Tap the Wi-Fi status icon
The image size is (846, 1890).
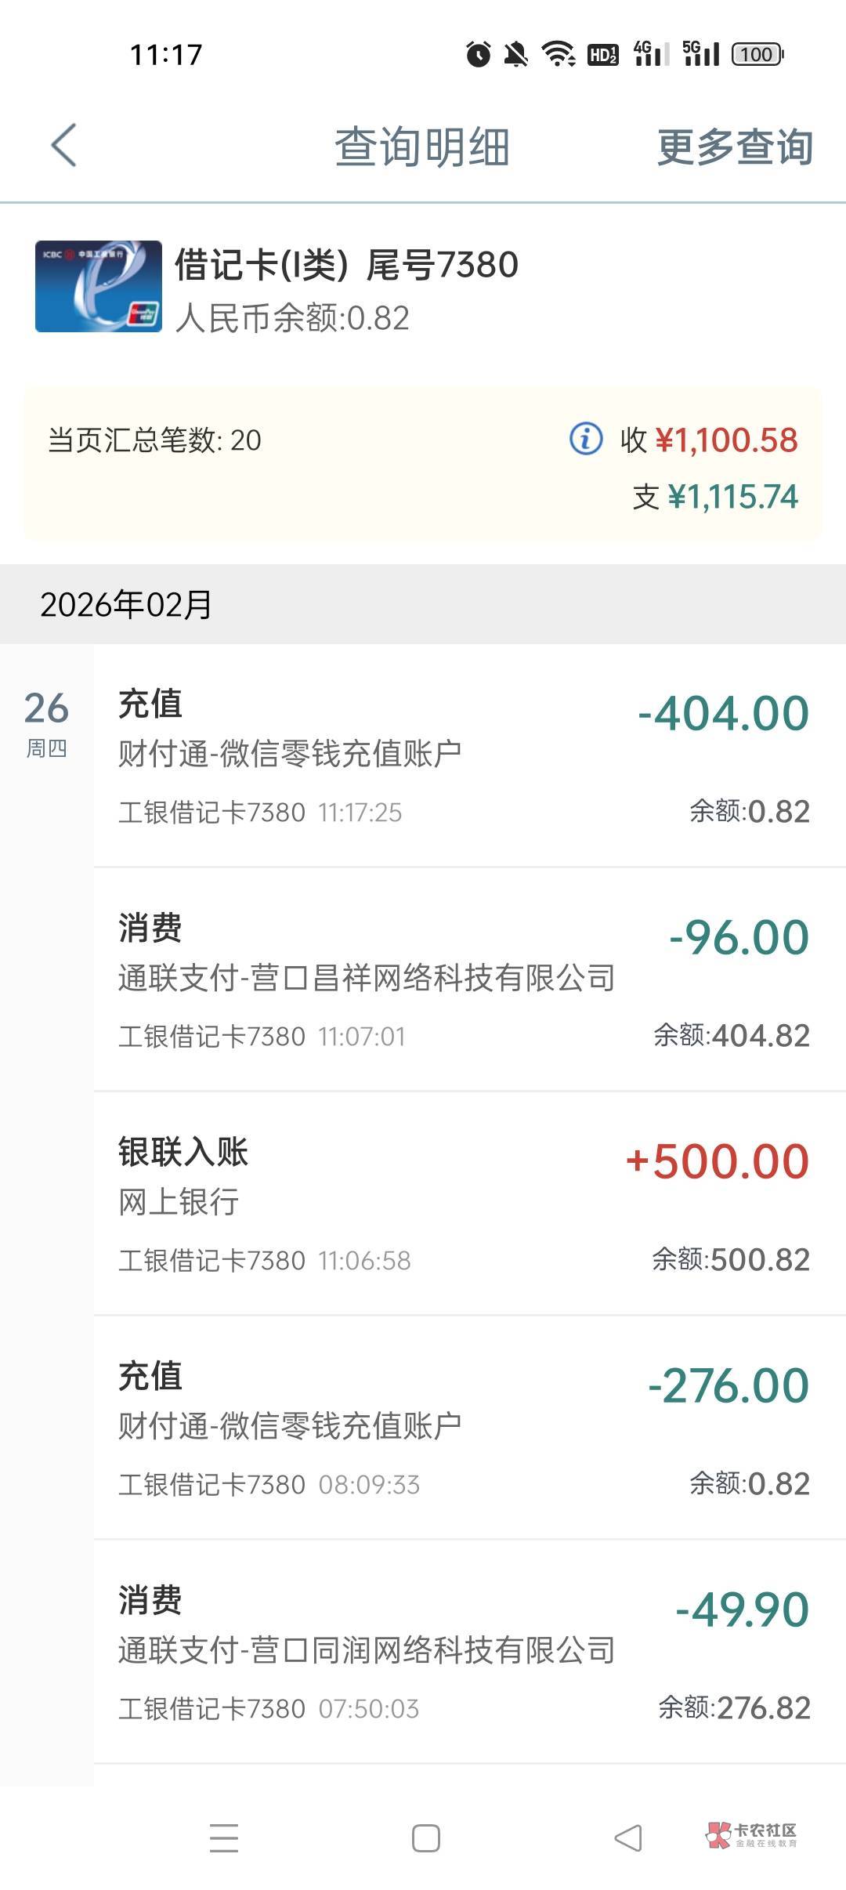pyautogui.click(x=559, y=54)
